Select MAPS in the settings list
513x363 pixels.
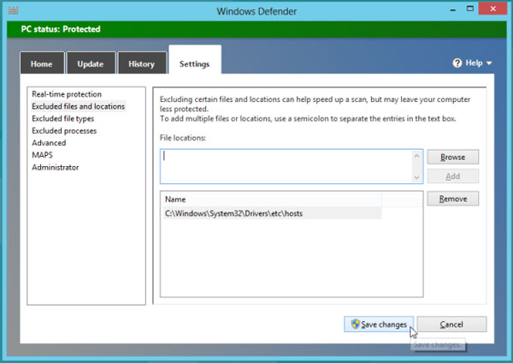point(43,155)
